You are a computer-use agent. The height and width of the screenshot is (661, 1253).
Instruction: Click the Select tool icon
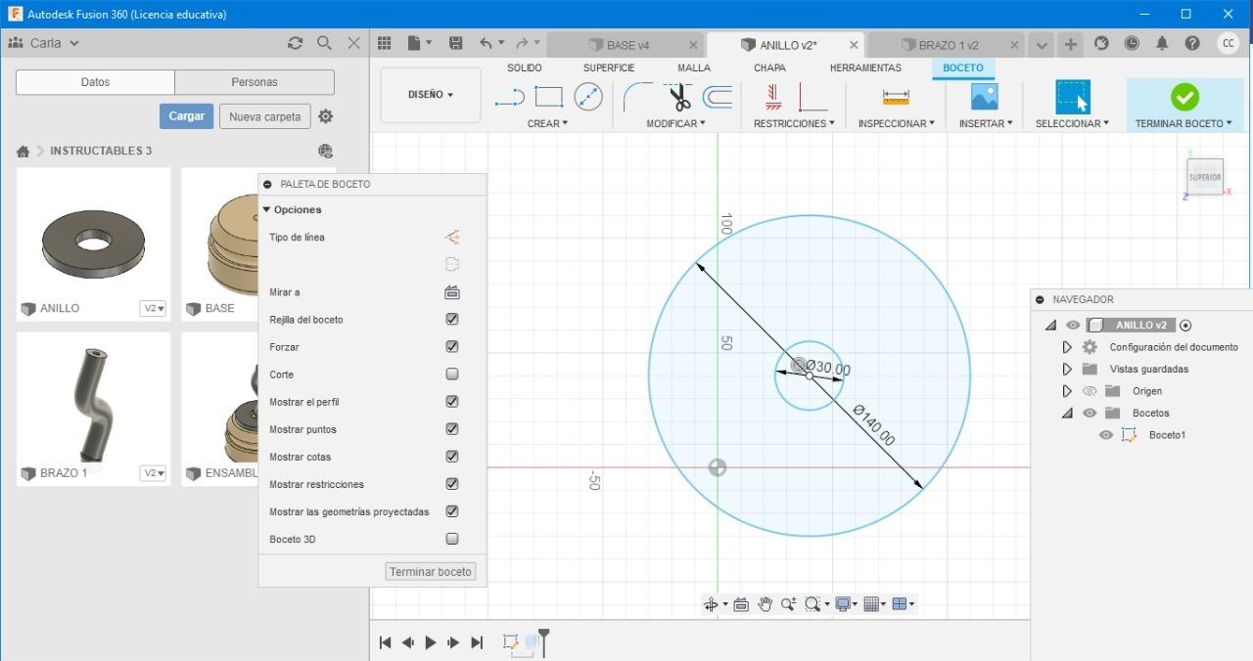tap(1073, 97)
